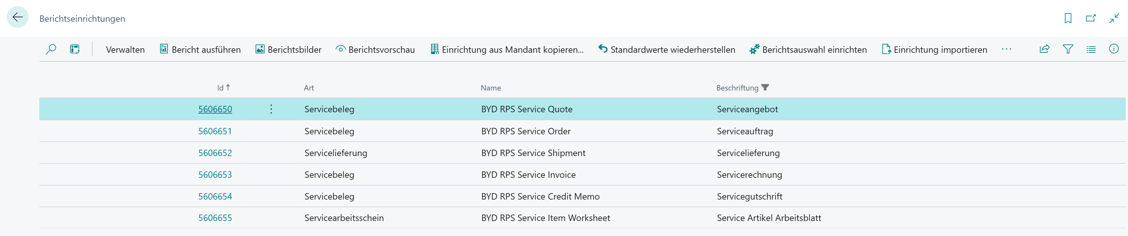This screenshot has width=1128, height=236.
Task: Open page in new window icon
Action: 1090,18
